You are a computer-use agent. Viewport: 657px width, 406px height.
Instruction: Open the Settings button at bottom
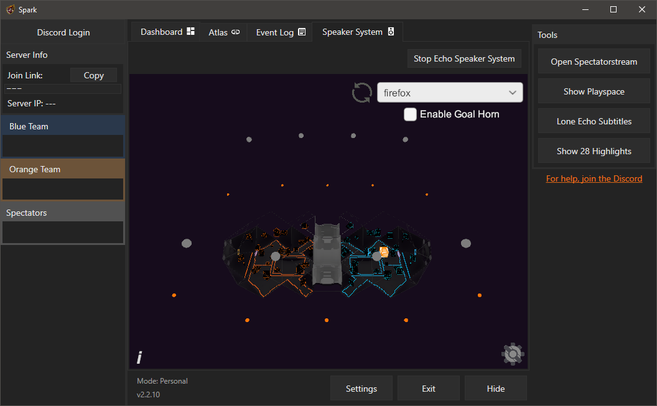[361, 389]
